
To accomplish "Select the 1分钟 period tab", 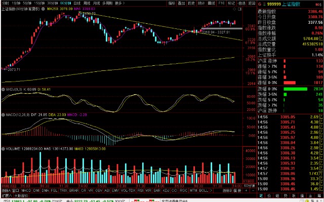I will coord(16,3).
